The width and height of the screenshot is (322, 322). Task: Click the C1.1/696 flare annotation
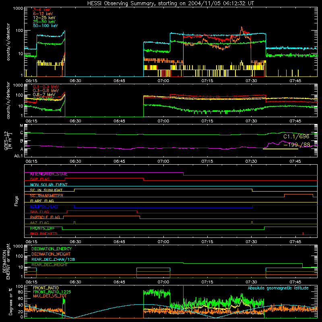(x=296, y=136)
